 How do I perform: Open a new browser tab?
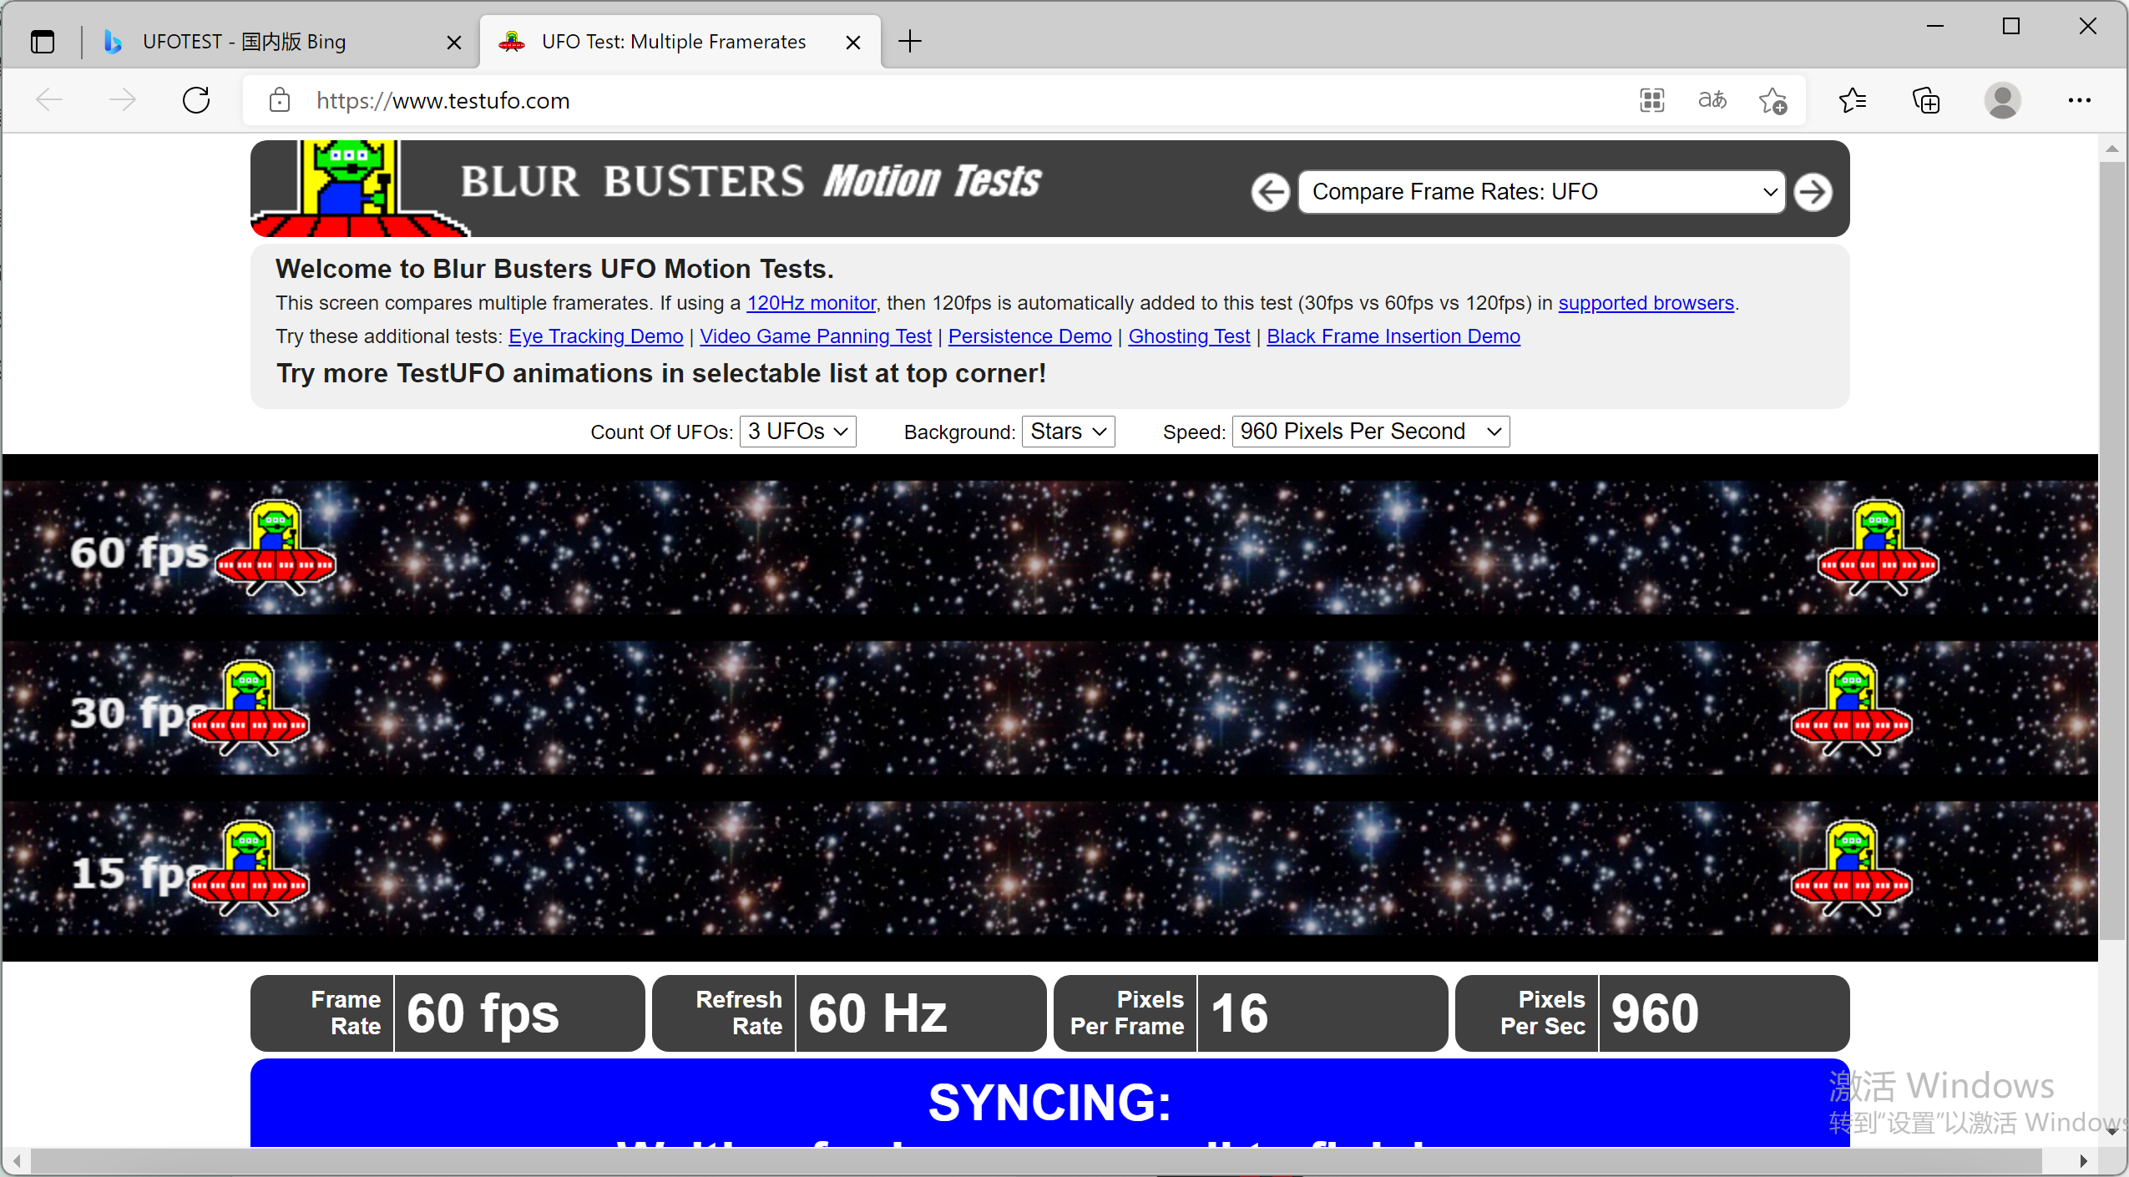click(910, 41)
